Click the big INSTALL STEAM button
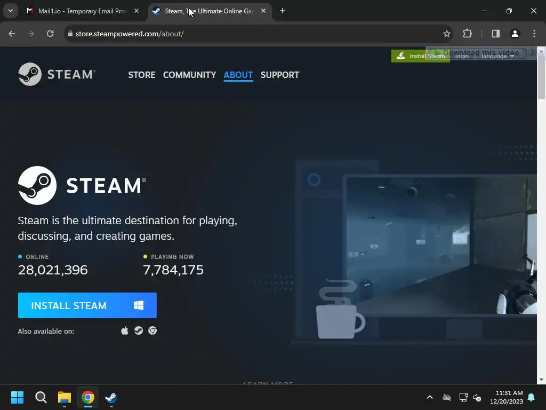This screenshot has height=410, width=546. coord(87,305)
